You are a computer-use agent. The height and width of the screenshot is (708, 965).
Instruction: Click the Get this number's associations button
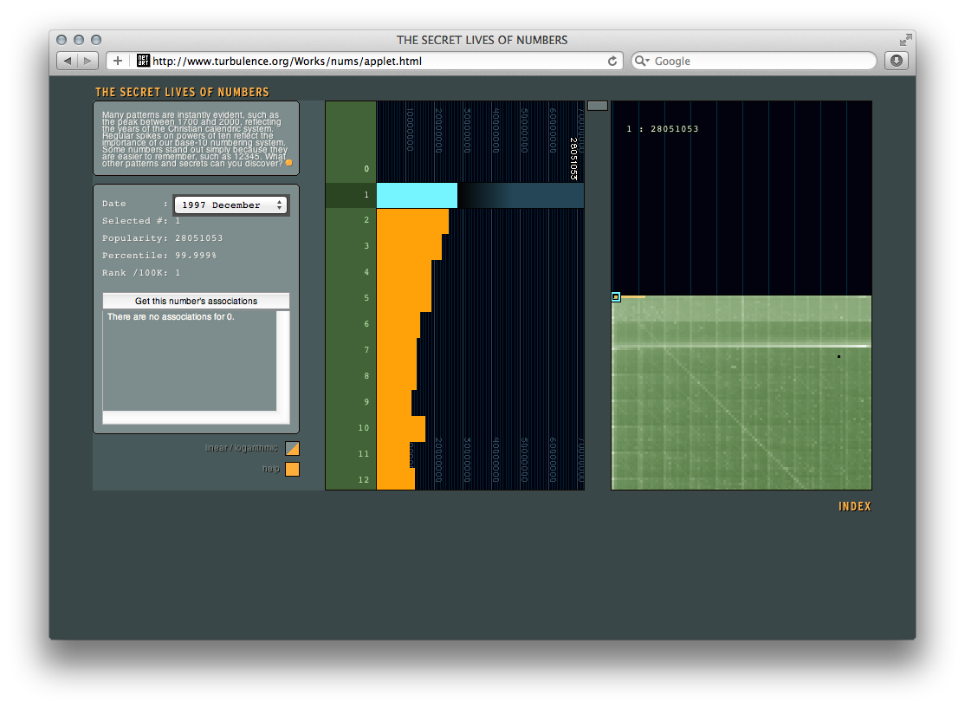click(196, 301)
